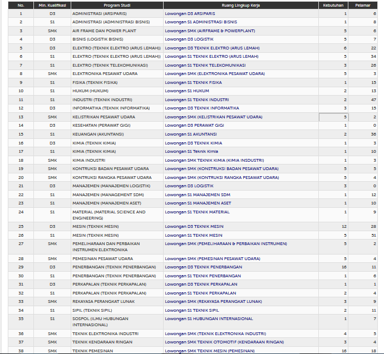Open Lowongan S1 TEKNIK TELEKOMUNIKASI link
Image resolution: width=384 pixels, height=354 pixels.
coord(205,65)
